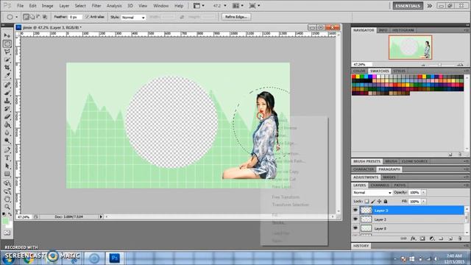The height and width of the screenshot is (265, 471).
Task: Select the Dodge tool
Action: coord(7,141)
